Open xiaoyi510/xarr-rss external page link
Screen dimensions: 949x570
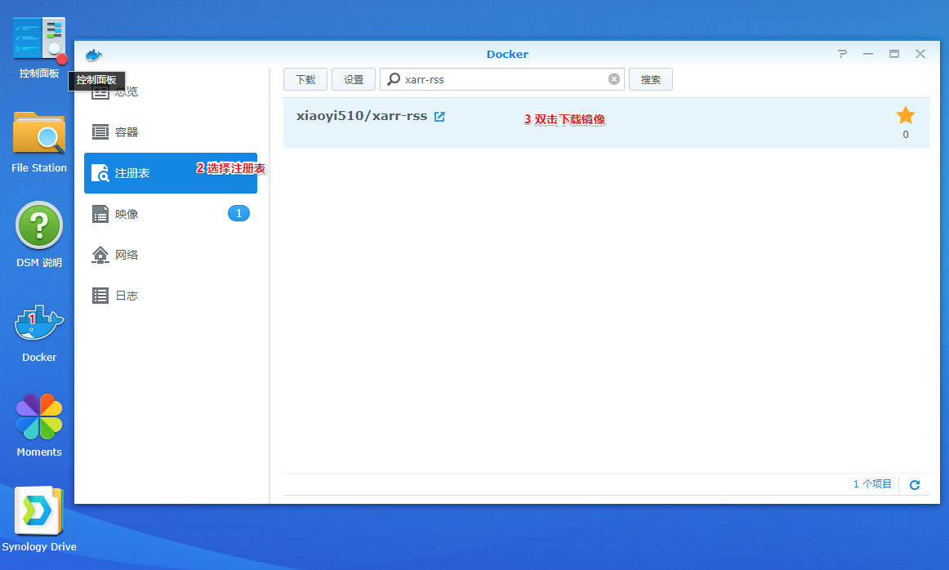pyautogui.click(x=440, y=115)
